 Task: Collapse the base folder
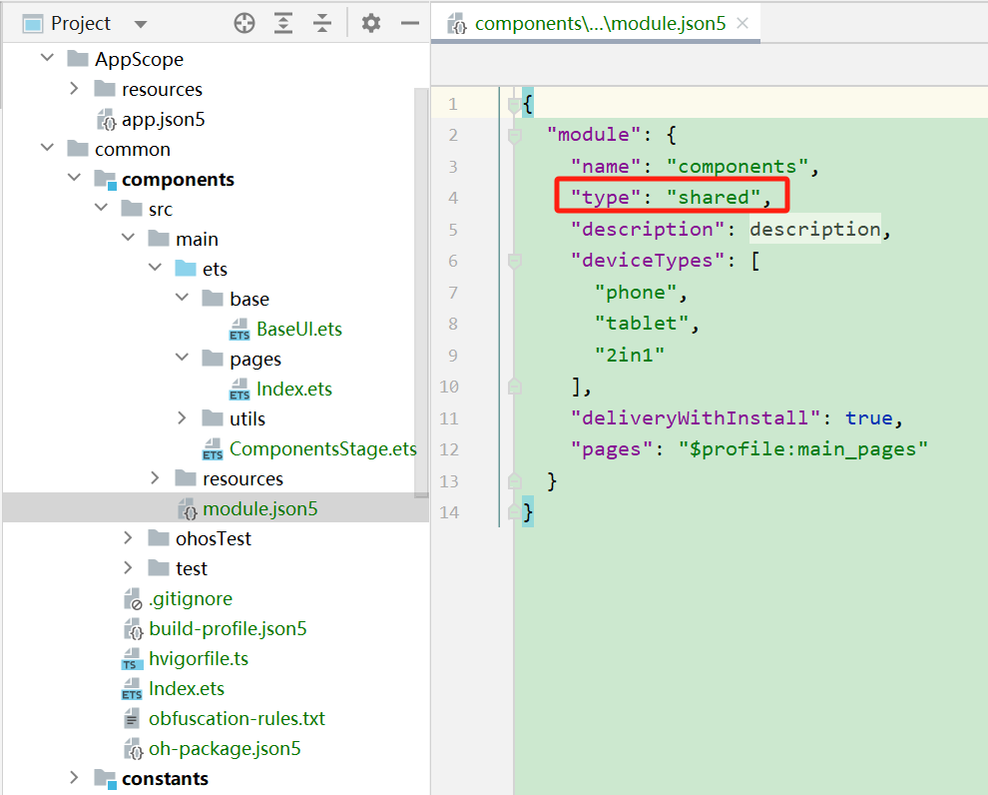[x=182, y=298]
